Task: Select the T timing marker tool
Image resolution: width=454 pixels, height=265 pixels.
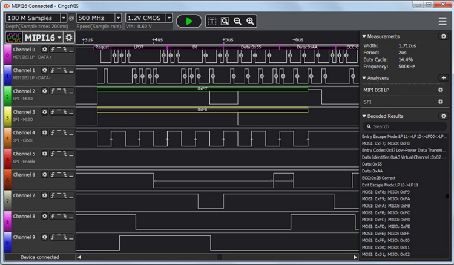Action: [212, 21]
